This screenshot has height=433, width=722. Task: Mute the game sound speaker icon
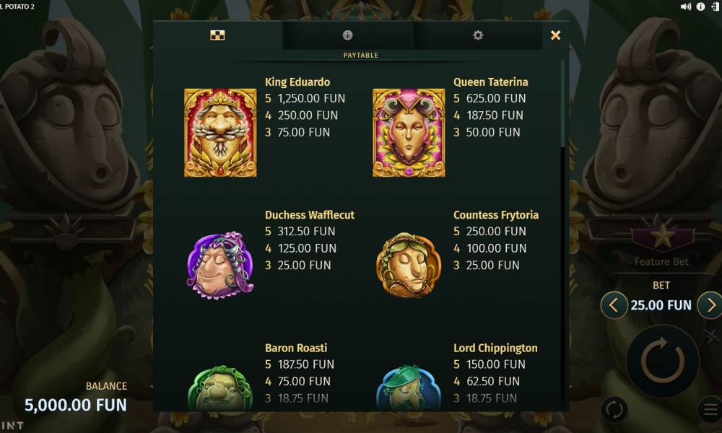tap(686, 6)
